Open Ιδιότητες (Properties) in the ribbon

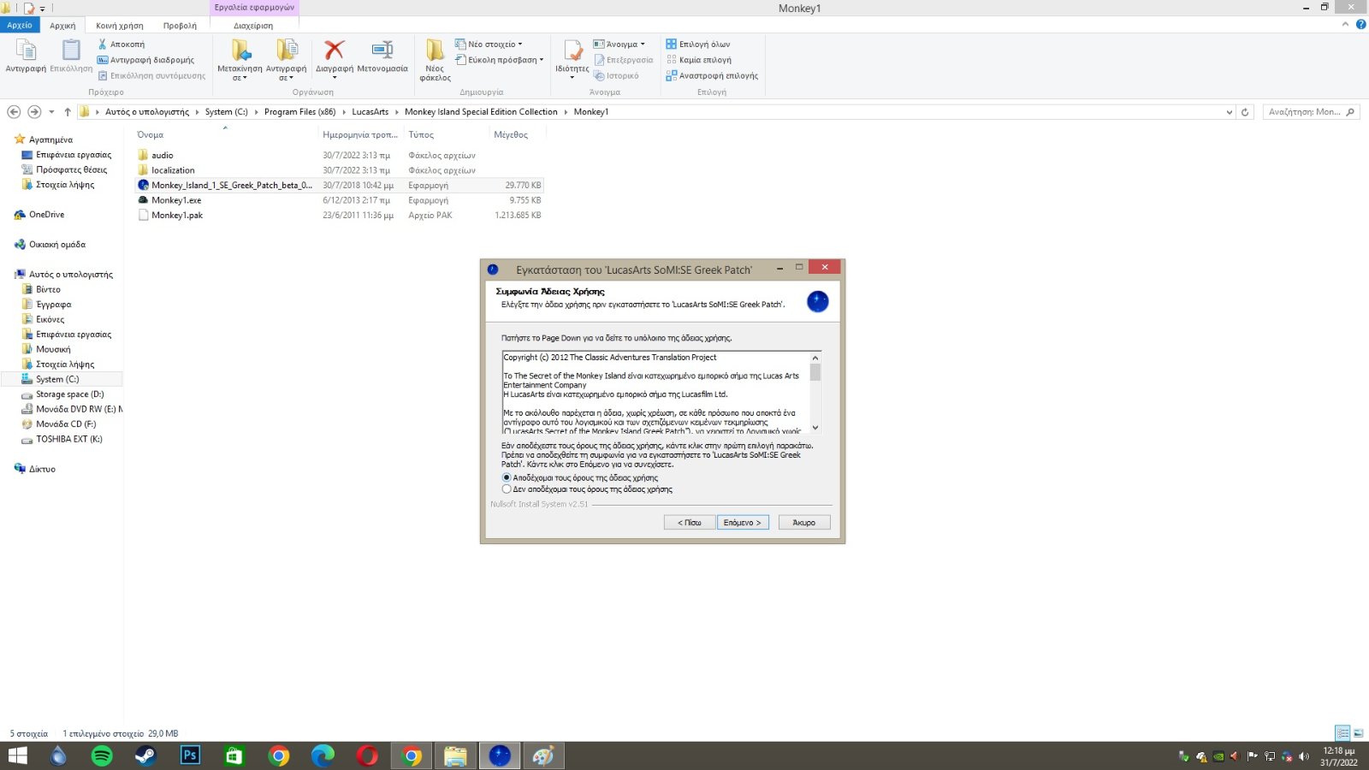pos(572,58)
